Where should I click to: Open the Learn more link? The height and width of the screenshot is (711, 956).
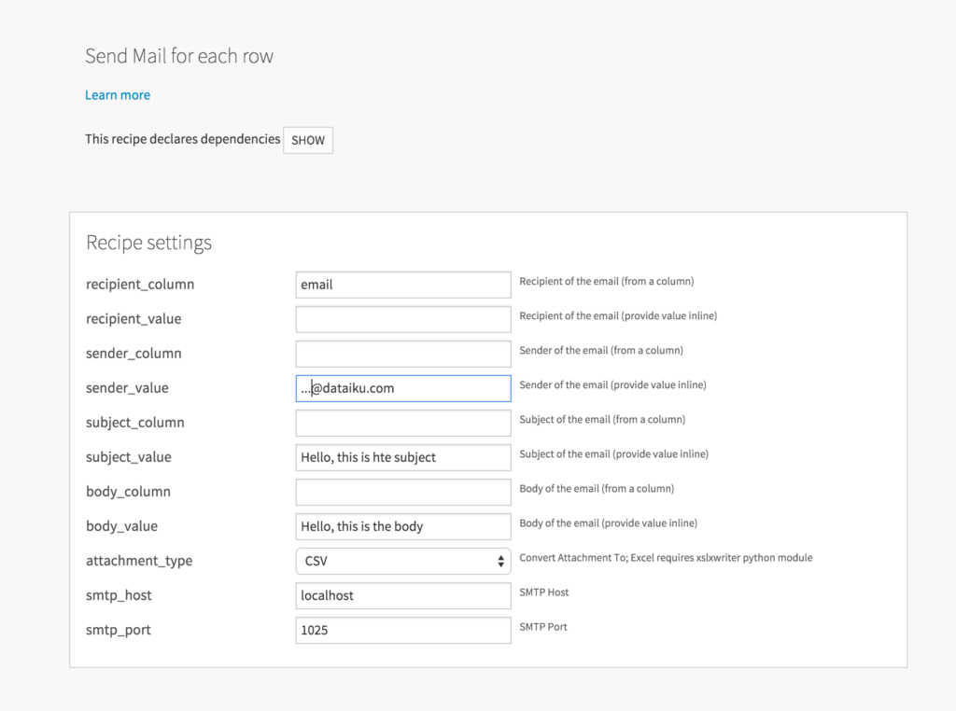click(117, 94)
